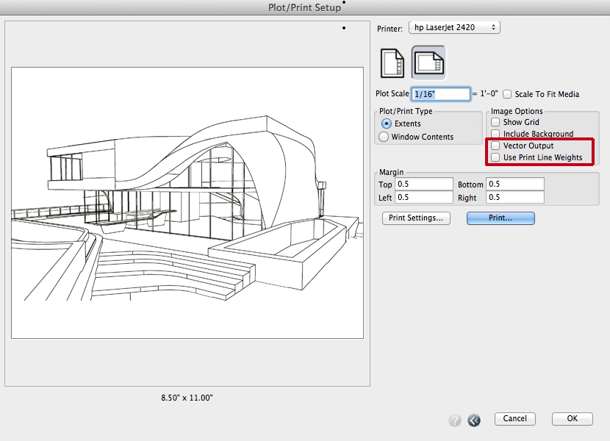Switch to Window Contents plot type

click(386, 137)
